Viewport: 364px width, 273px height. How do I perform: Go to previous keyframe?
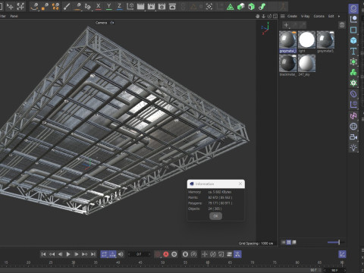[52, 254]
